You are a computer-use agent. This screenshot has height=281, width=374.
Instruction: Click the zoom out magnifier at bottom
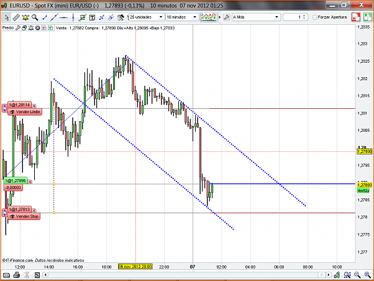click(x=357, y=275)
